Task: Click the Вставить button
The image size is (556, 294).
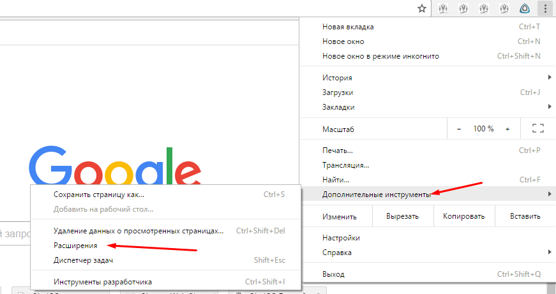Action: 525,216
